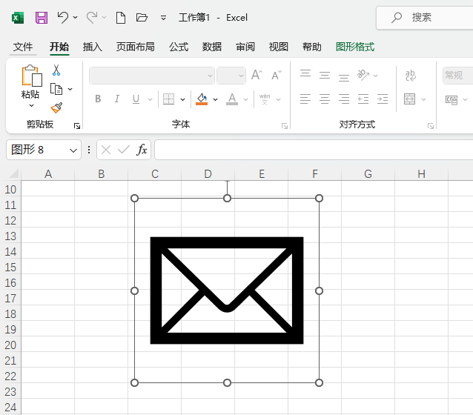Switch to the 公式 tab
This screenshot has width=473, height=415.
click(179, 47)
